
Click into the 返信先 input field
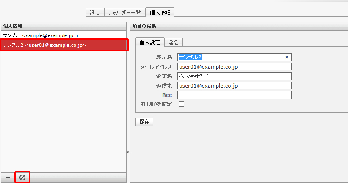point(235,86)
